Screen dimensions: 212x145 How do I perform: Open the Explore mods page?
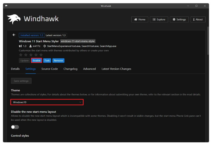pyautogui.click(x=159, y=19)
